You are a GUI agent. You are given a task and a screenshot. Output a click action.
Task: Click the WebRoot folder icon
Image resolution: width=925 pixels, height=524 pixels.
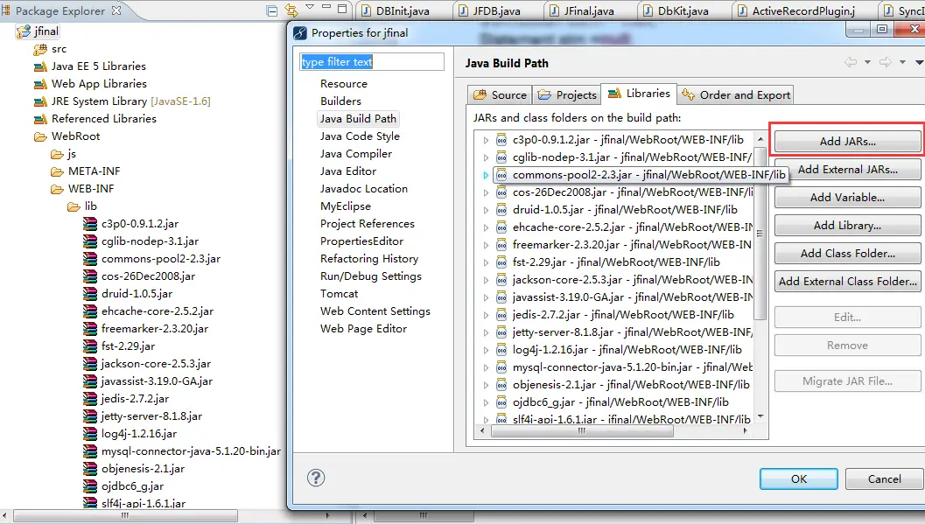(40, 136)
